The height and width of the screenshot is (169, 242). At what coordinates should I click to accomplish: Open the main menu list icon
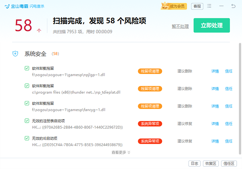click(209, 6)
